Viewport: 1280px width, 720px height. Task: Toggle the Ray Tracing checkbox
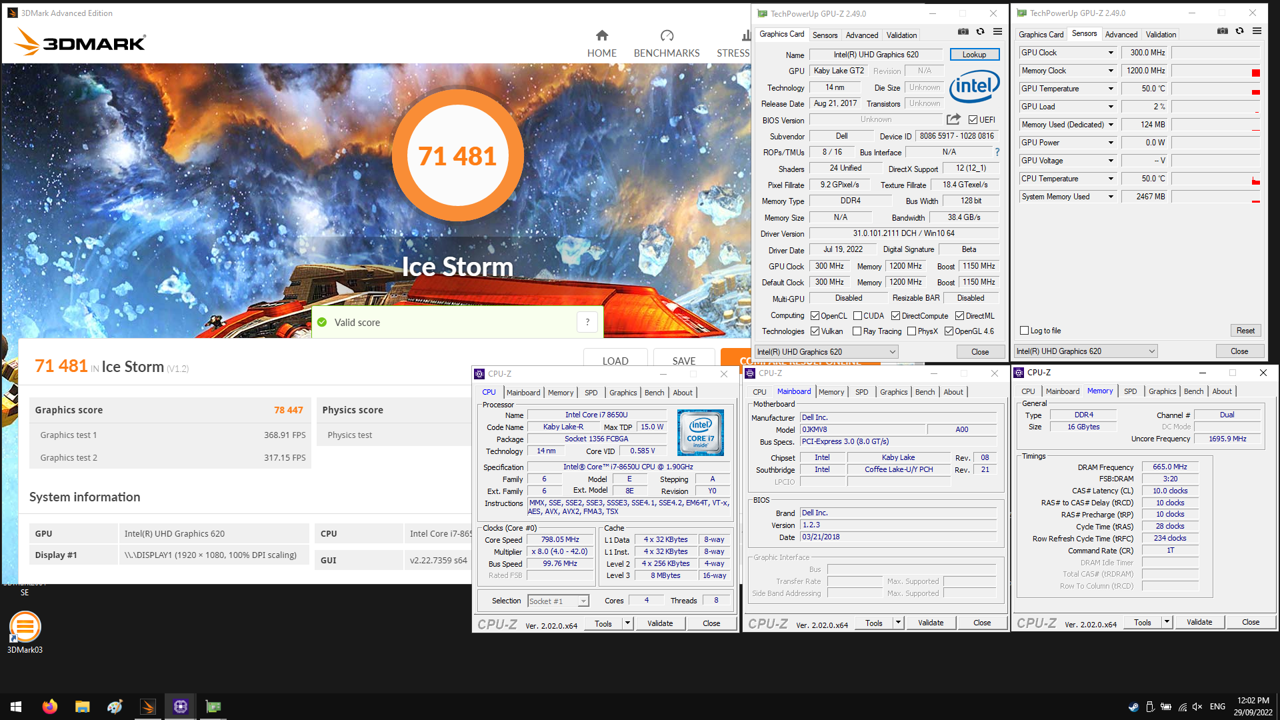pos(857,331)
